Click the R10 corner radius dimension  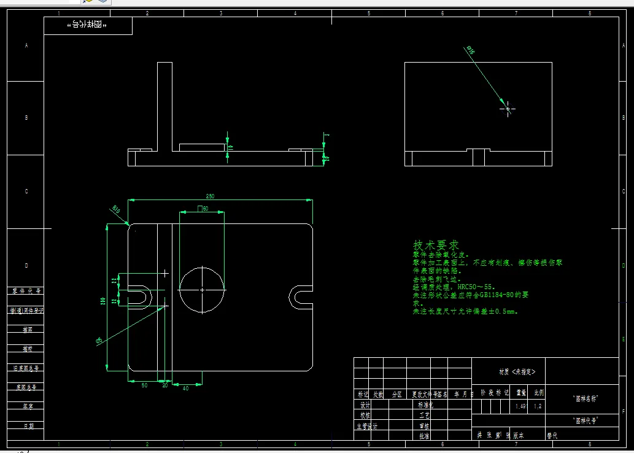117,209
